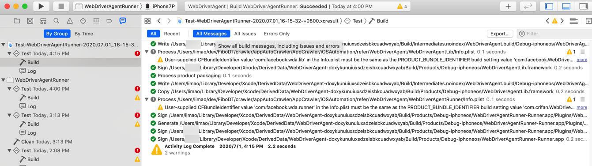Image resolution: width=592 pixels, height=166 pixels.
Task: Open the Find navigator magnifier icon
Action: pos(57,21)
